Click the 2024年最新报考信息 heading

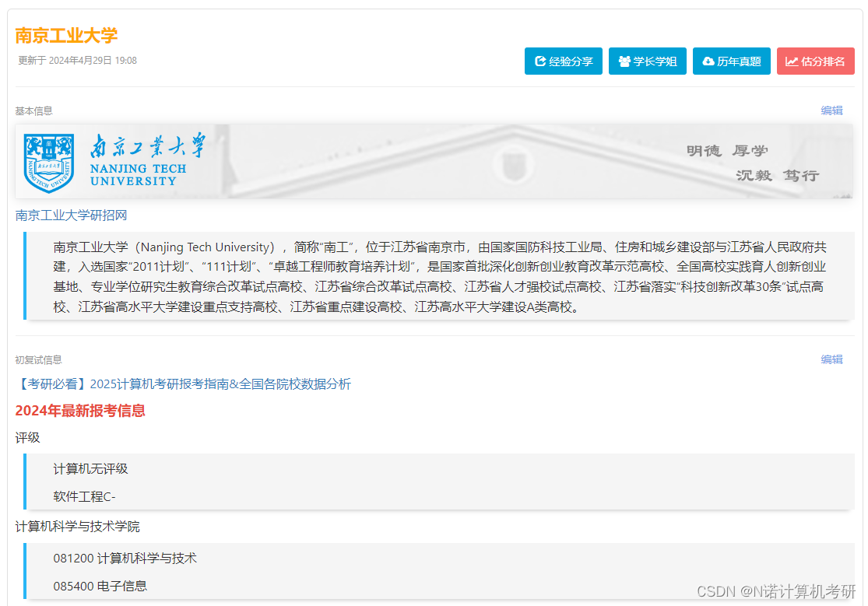click(80, 411)
